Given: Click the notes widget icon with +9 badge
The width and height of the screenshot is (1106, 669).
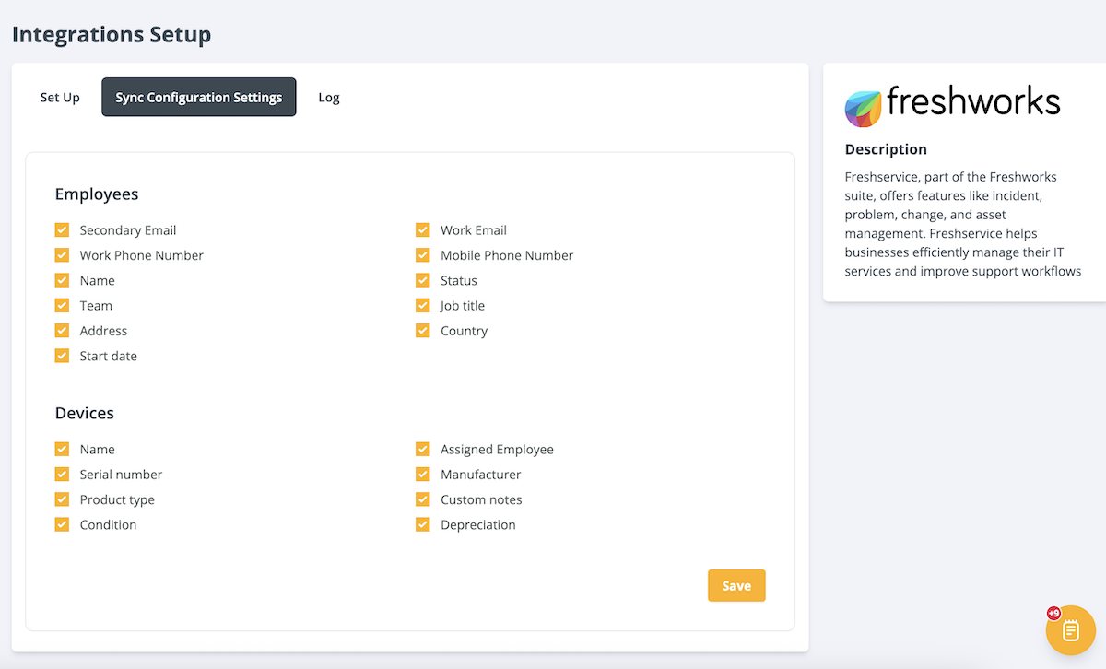Looking at the screenshot, I should click(1070, 630).
